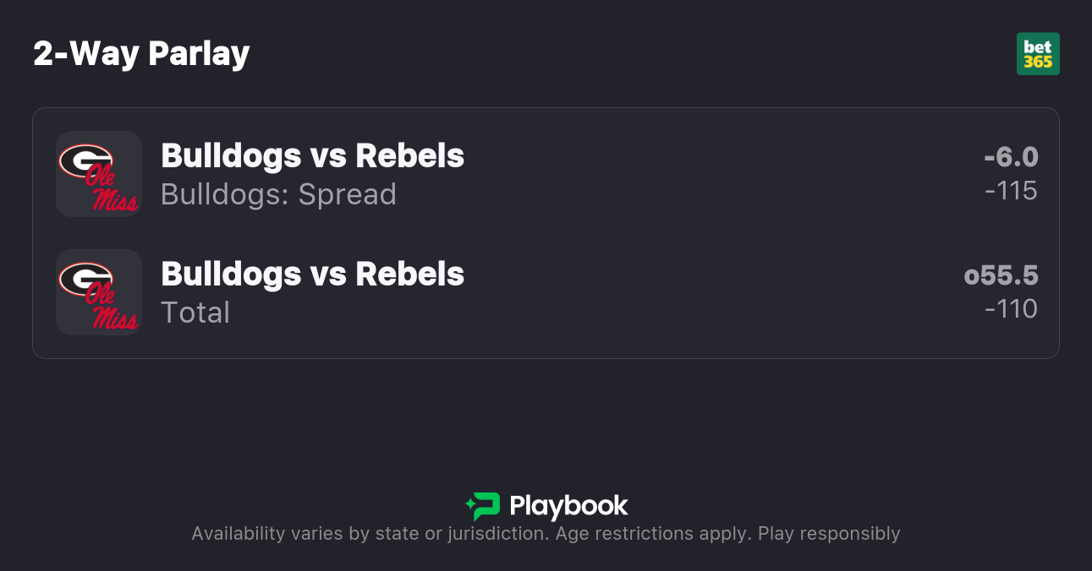Click the 'Play responsibly' text
The image size is (1092, 571).
pos(829,534)
